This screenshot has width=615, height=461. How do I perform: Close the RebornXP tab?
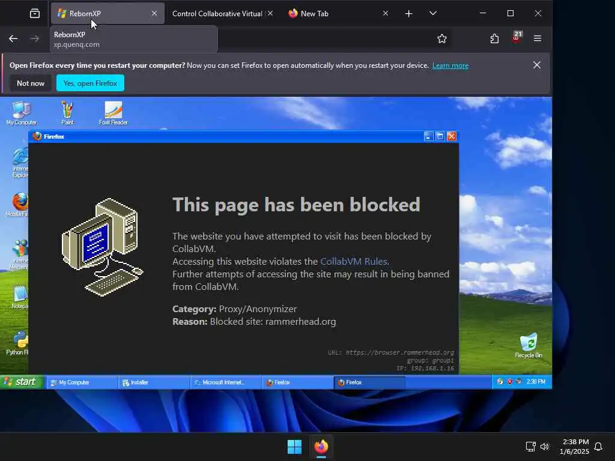(x=154, y=13)
